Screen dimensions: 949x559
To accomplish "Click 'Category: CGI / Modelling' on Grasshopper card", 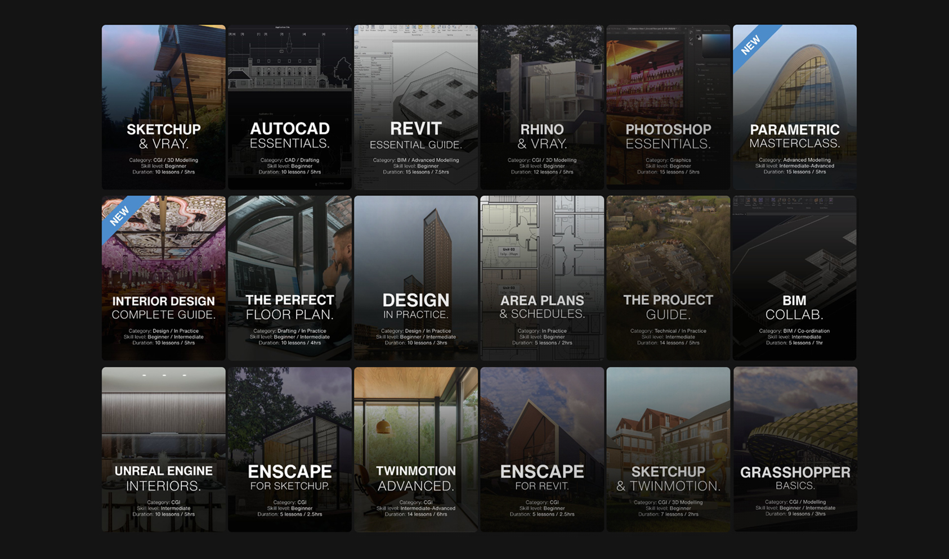I will tap(795, 502).
